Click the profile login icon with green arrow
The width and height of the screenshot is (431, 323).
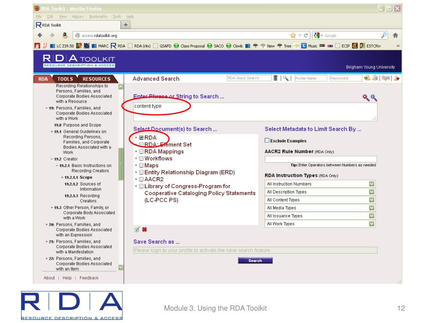click(x=367, y=78)
